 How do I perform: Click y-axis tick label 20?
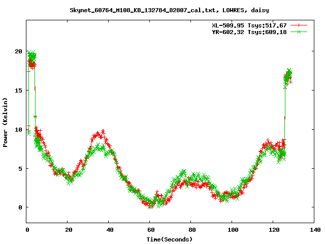[x=18, y=51]
